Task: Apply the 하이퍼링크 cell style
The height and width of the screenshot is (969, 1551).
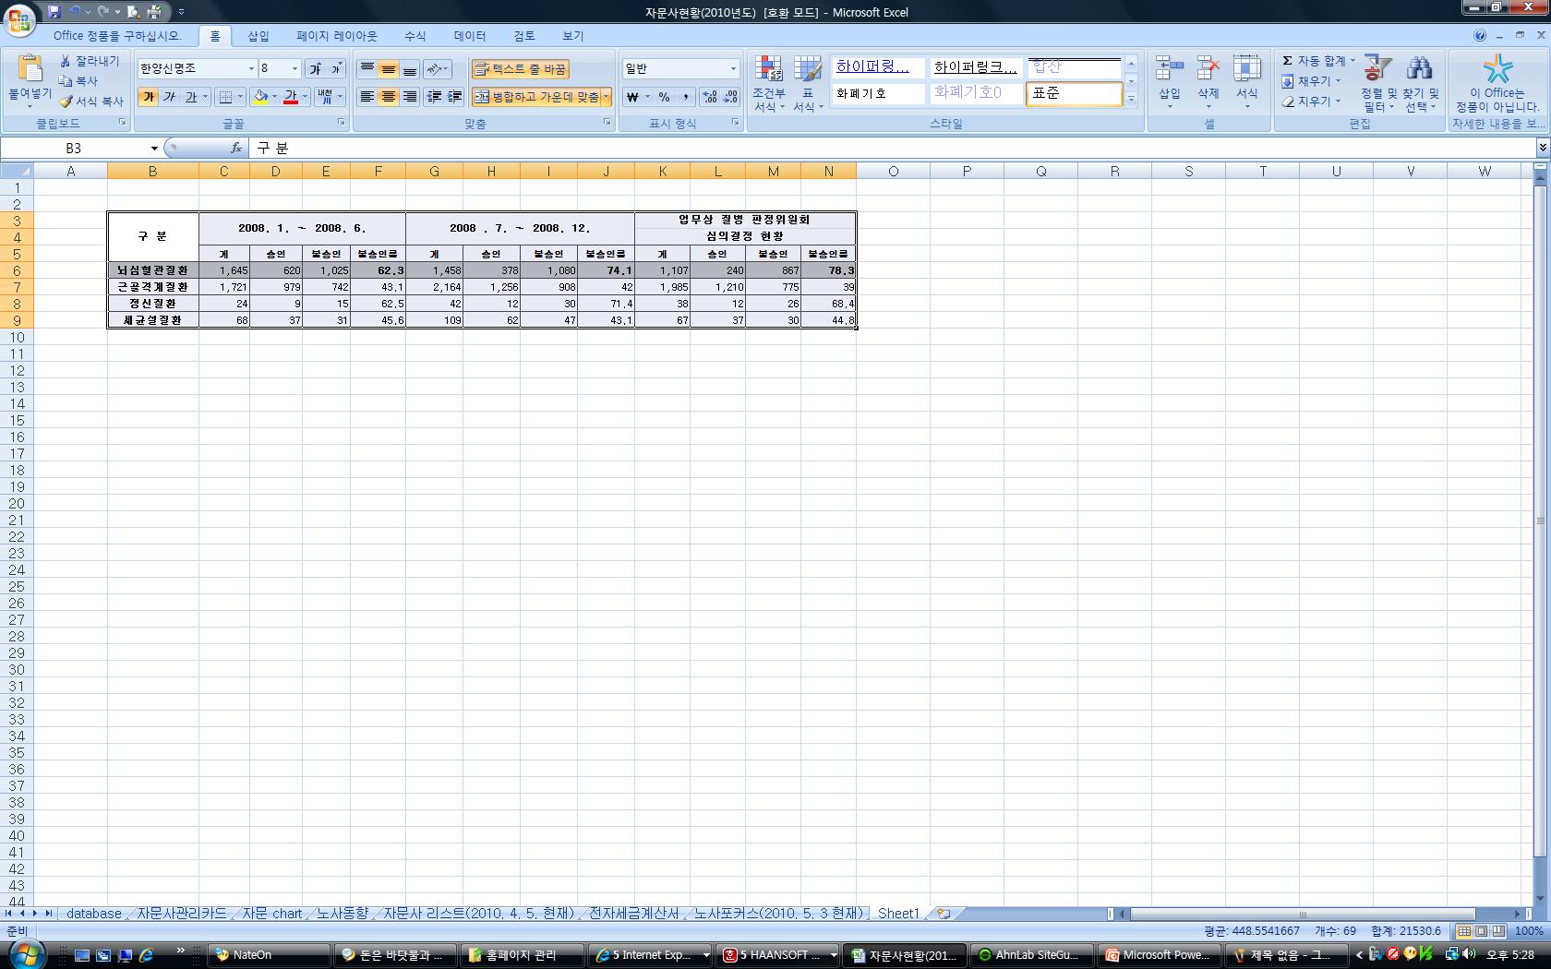Action: click(x=872, y=67)
